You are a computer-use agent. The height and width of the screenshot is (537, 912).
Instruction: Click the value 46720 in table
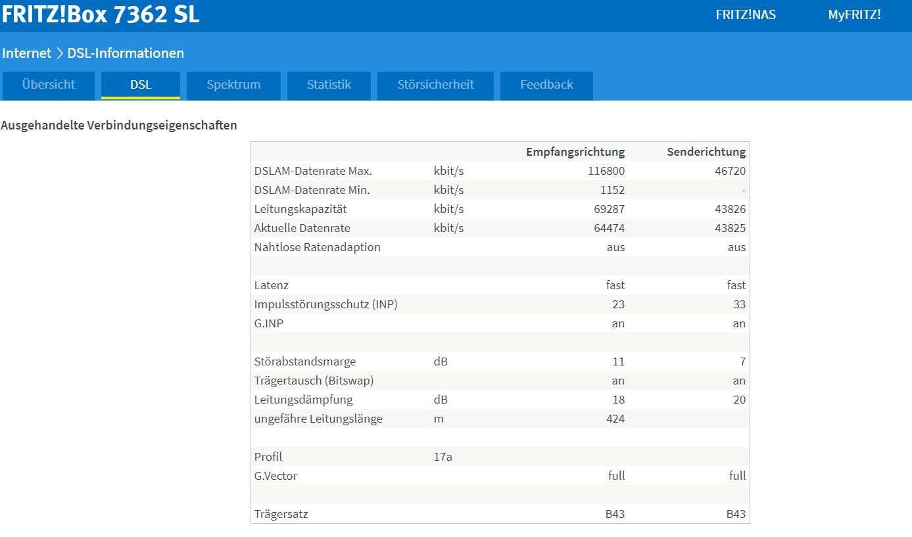(x=731, y=171)
